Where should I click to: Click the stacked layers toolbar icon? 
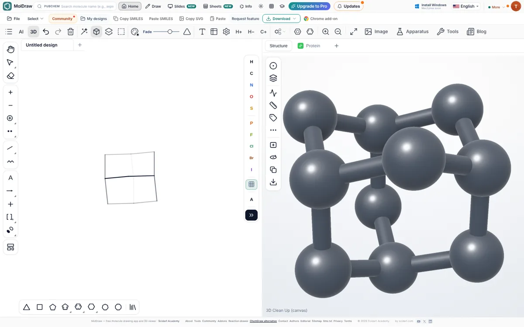[x=109, y=32]
